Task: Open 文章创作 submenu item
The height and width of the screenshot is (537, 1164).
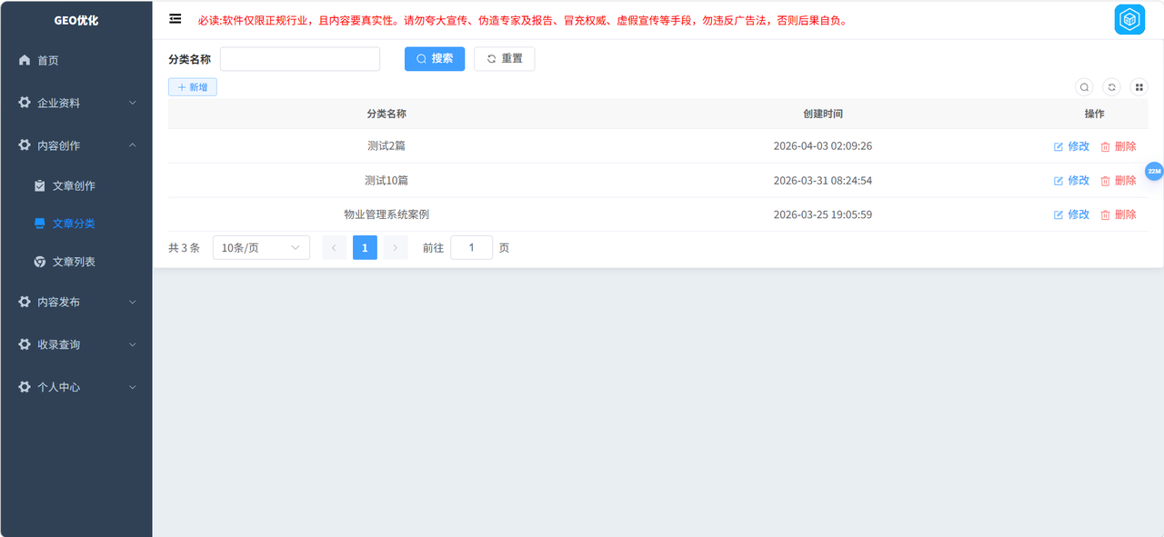Action: 76,185
